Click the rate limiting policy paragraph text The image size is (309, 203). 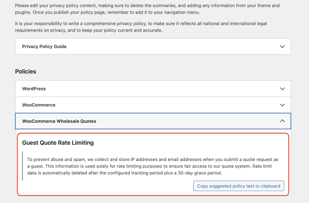point(151,166)
